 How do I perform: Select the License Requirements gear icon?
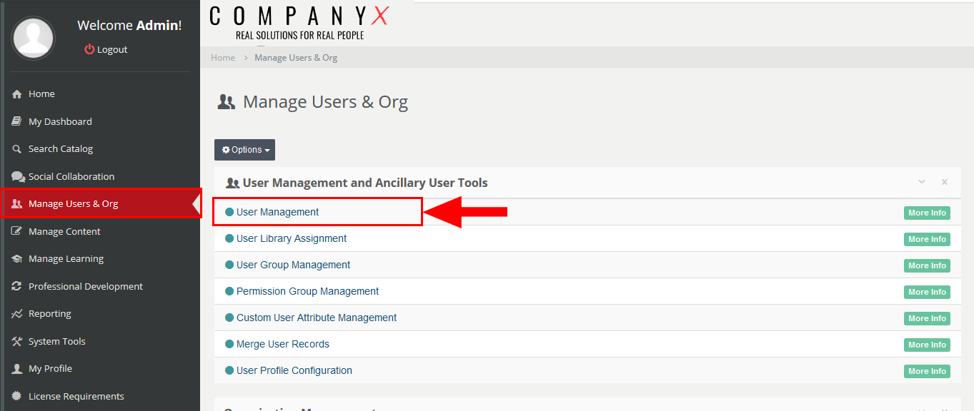coord(16,396)
